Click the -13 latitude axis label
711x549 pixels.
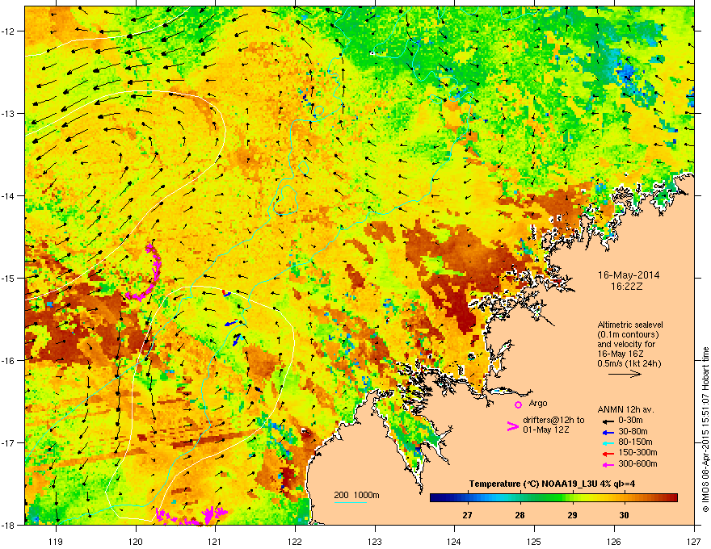pyautogui.click(x=8, y=113)
